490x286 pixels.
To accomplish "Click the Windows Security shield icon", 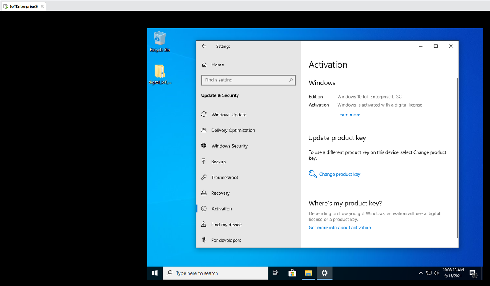I will click(204, 146).
